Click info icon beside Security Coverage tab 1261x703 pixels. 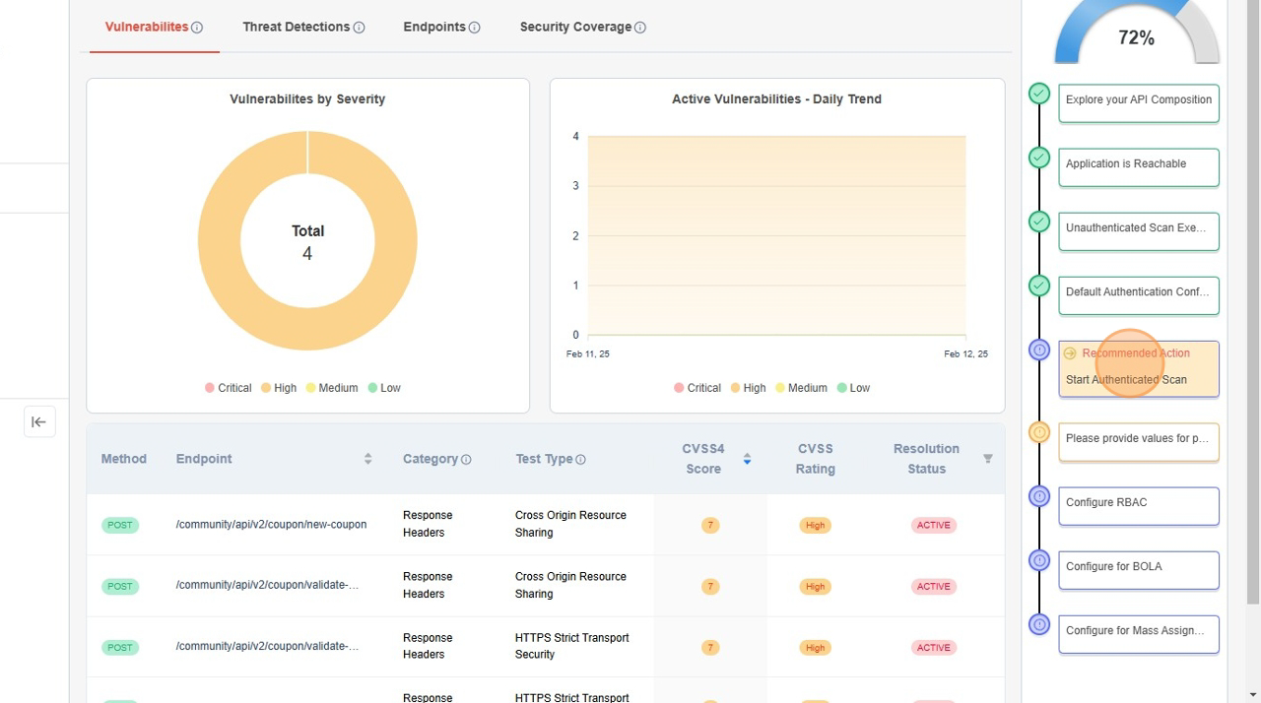[640, 28]
